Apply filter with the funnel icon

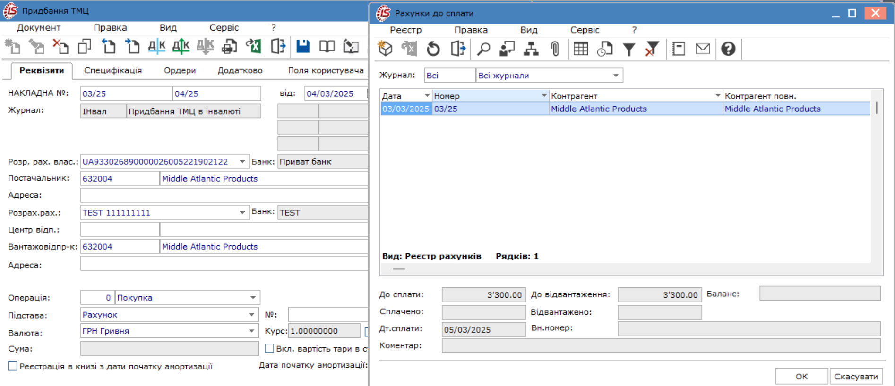coord(629,49)
